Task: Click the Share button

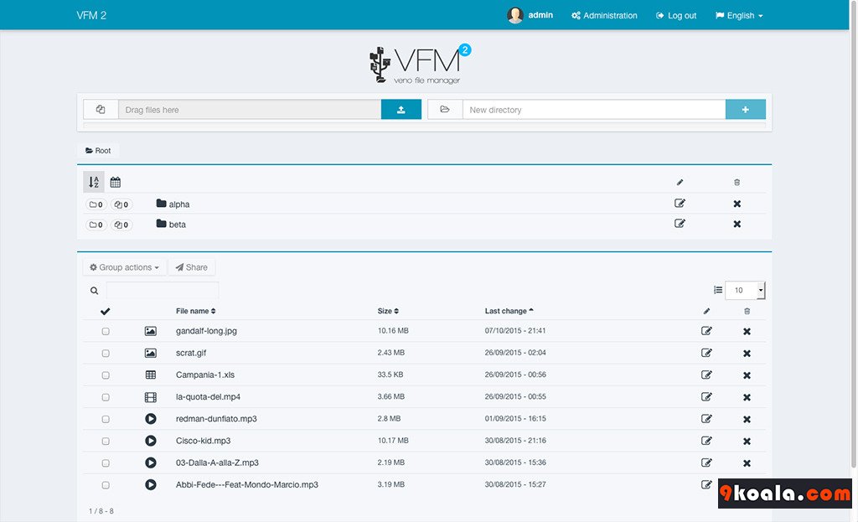Action: (x=192, y=267)
